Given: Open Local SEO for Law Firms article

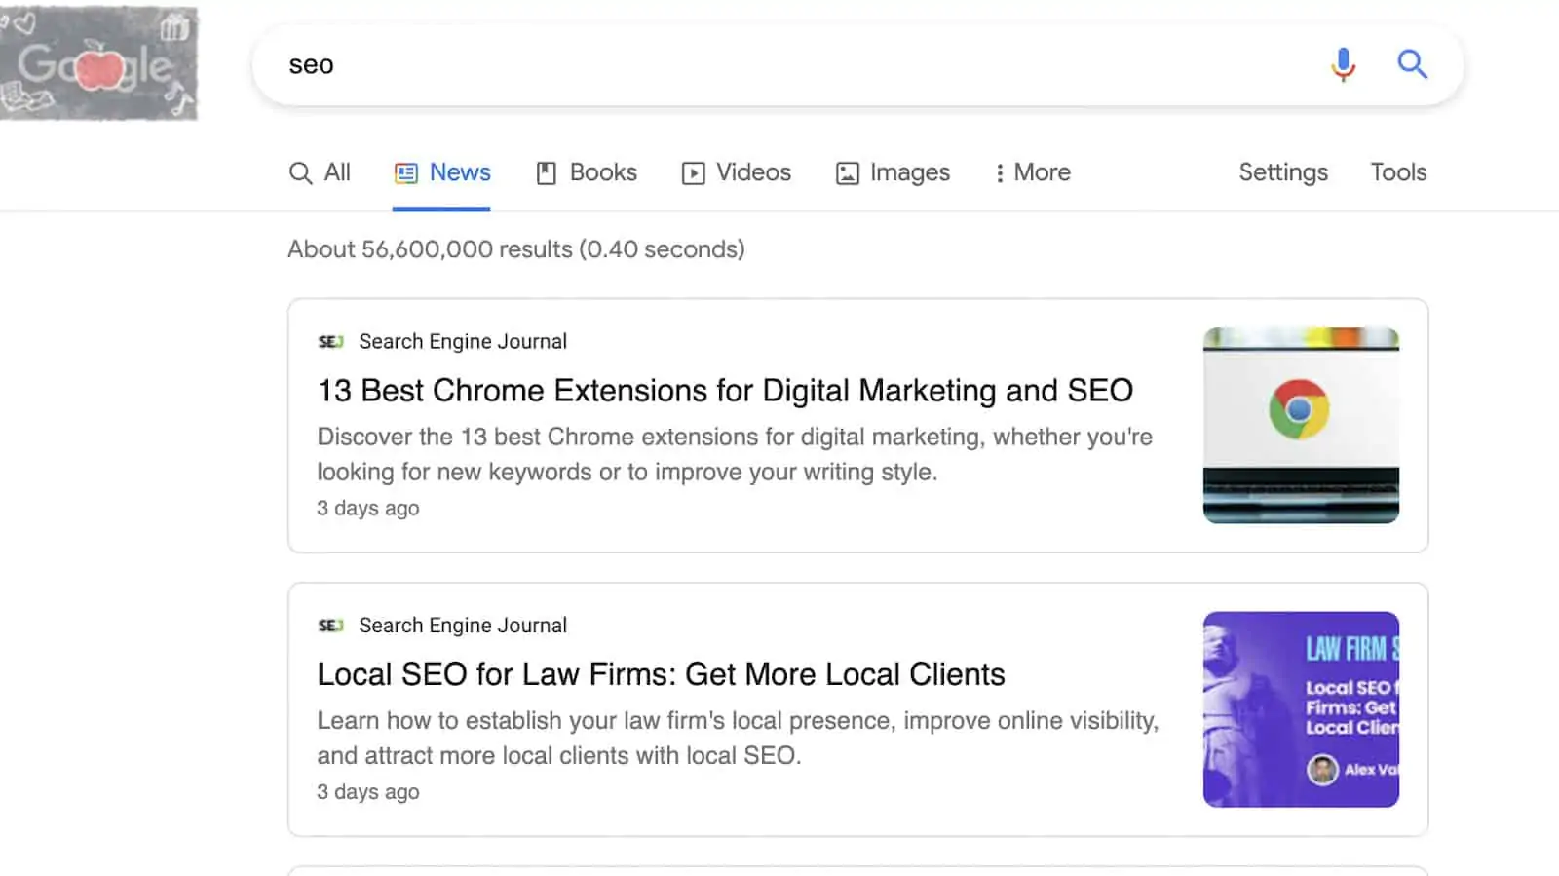Looking at the screenshot, I should 661,674.
